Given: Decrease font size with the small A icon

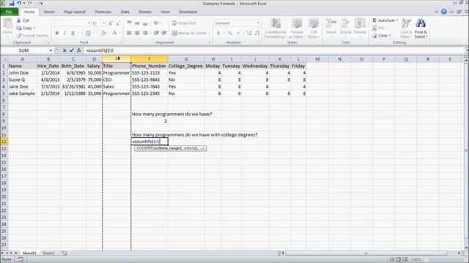Looking at the screenshot, I should click(118, 23).
